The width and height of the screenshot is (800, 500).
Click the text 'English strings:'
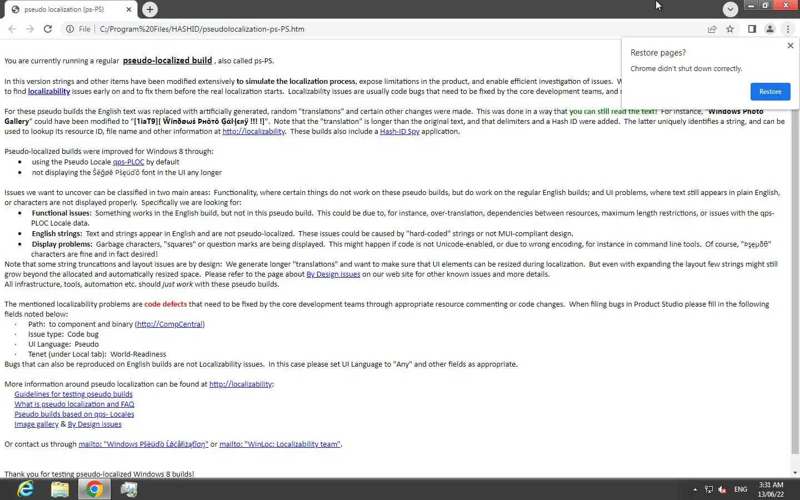(57, 233)
